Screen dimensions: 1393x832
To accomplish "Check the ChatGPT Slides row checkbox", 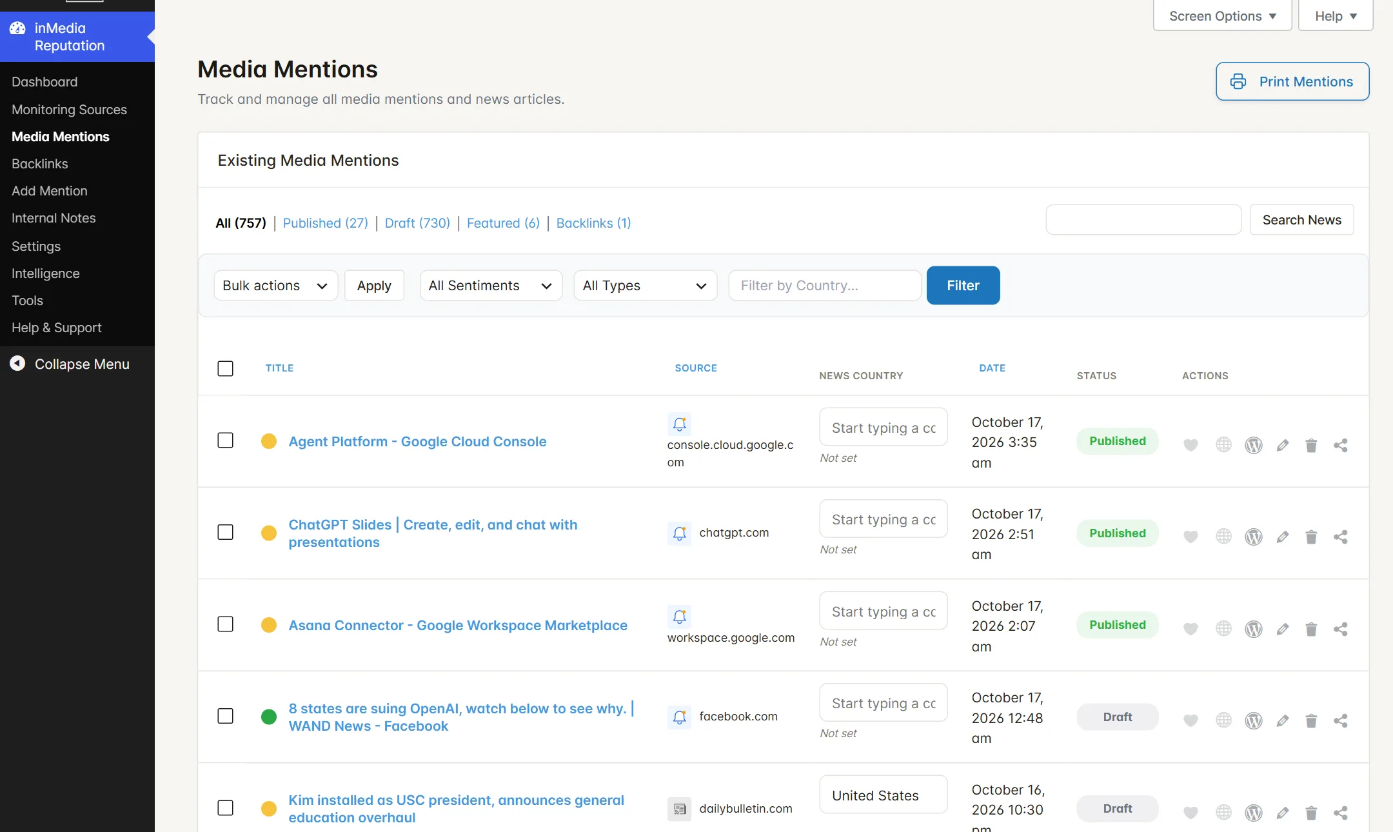I will 225,532.
